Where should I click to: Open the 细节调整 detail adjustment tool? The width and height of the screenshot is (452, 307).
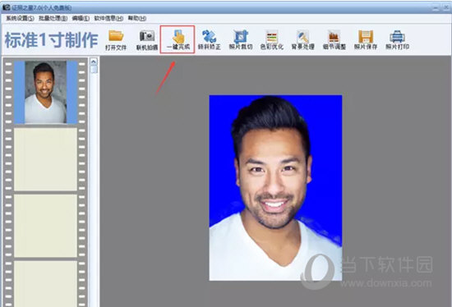click(334, 40)
